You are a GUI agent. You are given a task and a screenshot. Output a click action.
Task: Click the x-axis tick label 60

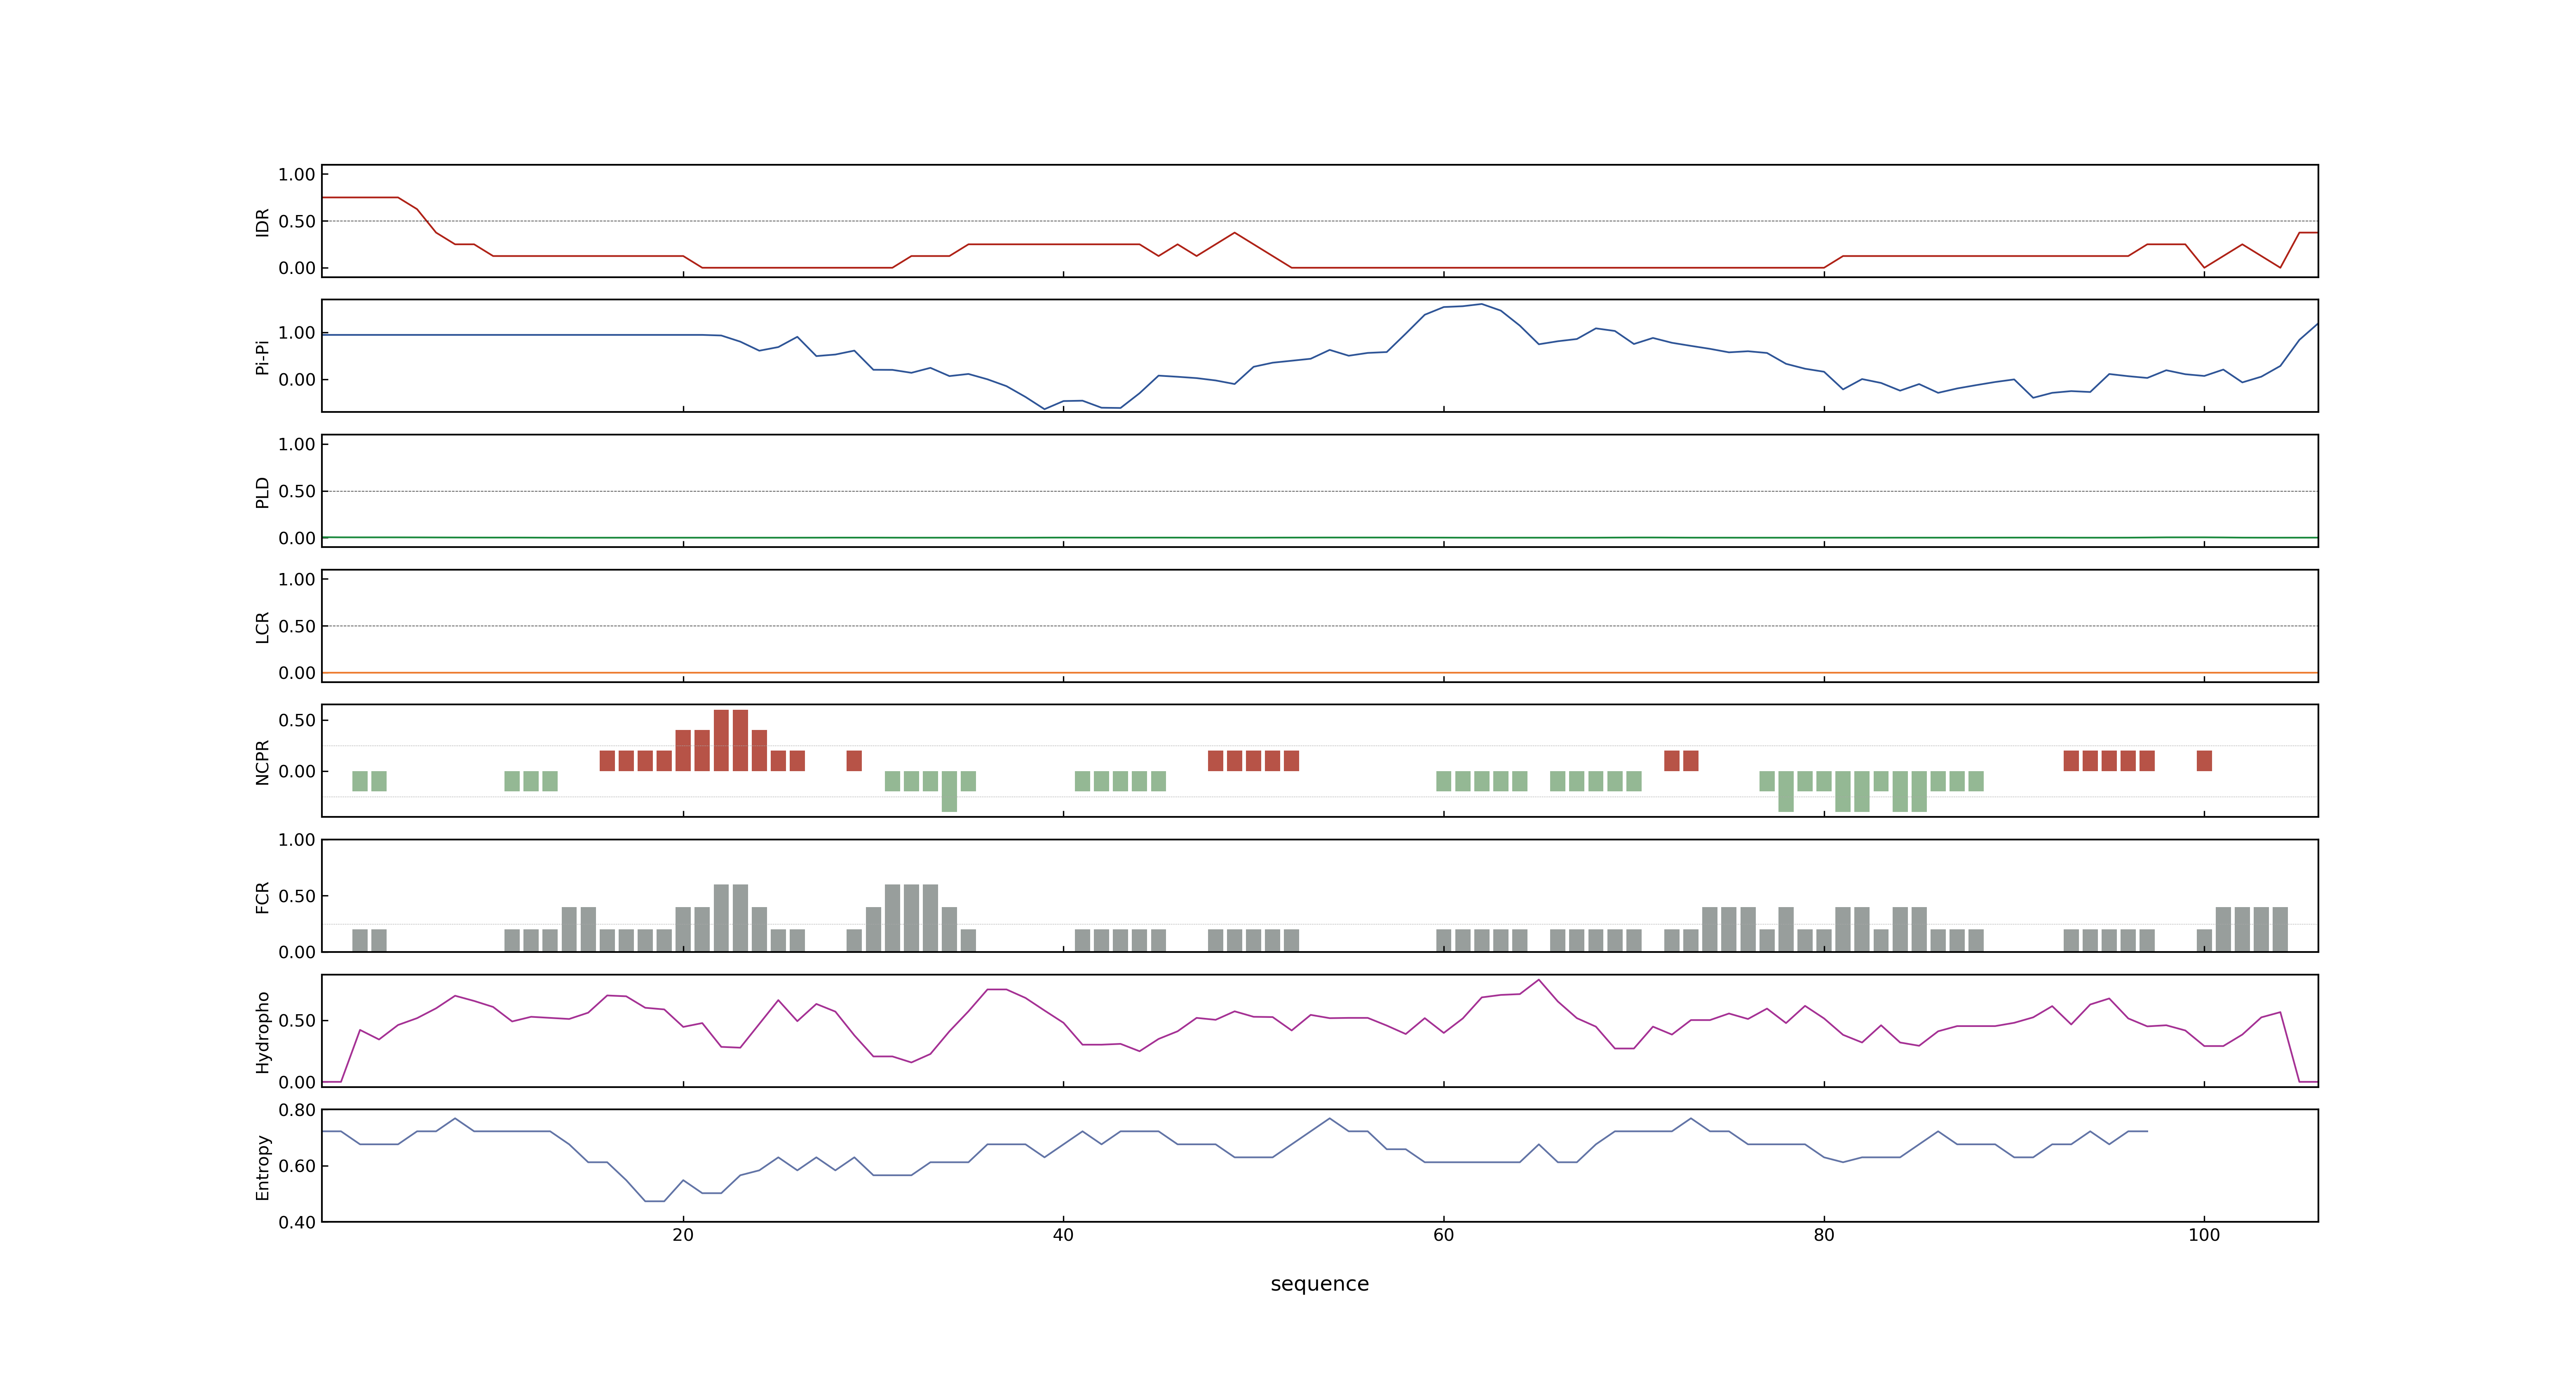point(1443,1235)
